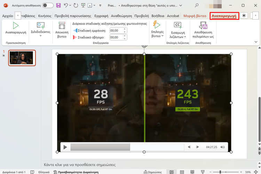Open the text box icon's dropdown arrow

(x=94, y=6)
